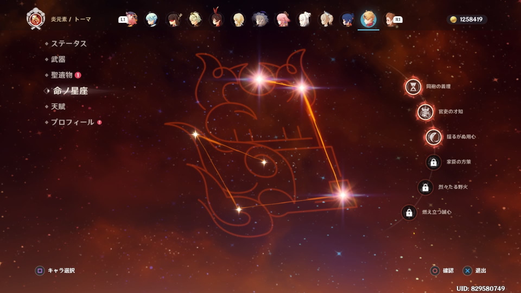Open the 聖遺物 menu
This screenshot has width=521, height=293.
point(62,75)
